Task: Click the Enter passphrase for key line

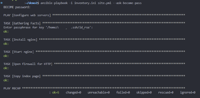Action: coord(48,27)
